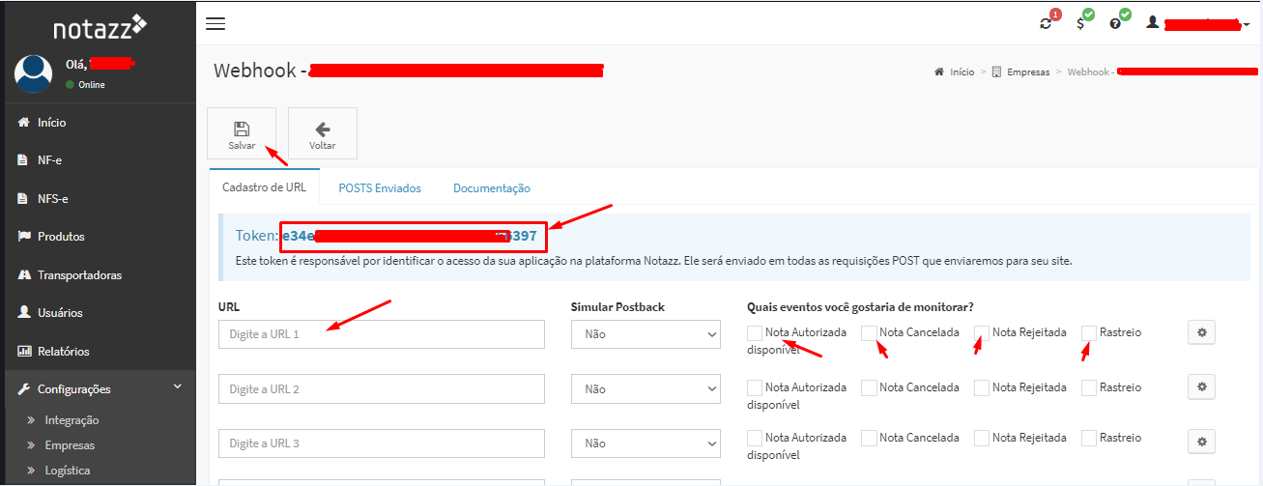Viewport: 1263px width, 486px height.
Task: Click the user avatar picture
Action: [34, 74]
